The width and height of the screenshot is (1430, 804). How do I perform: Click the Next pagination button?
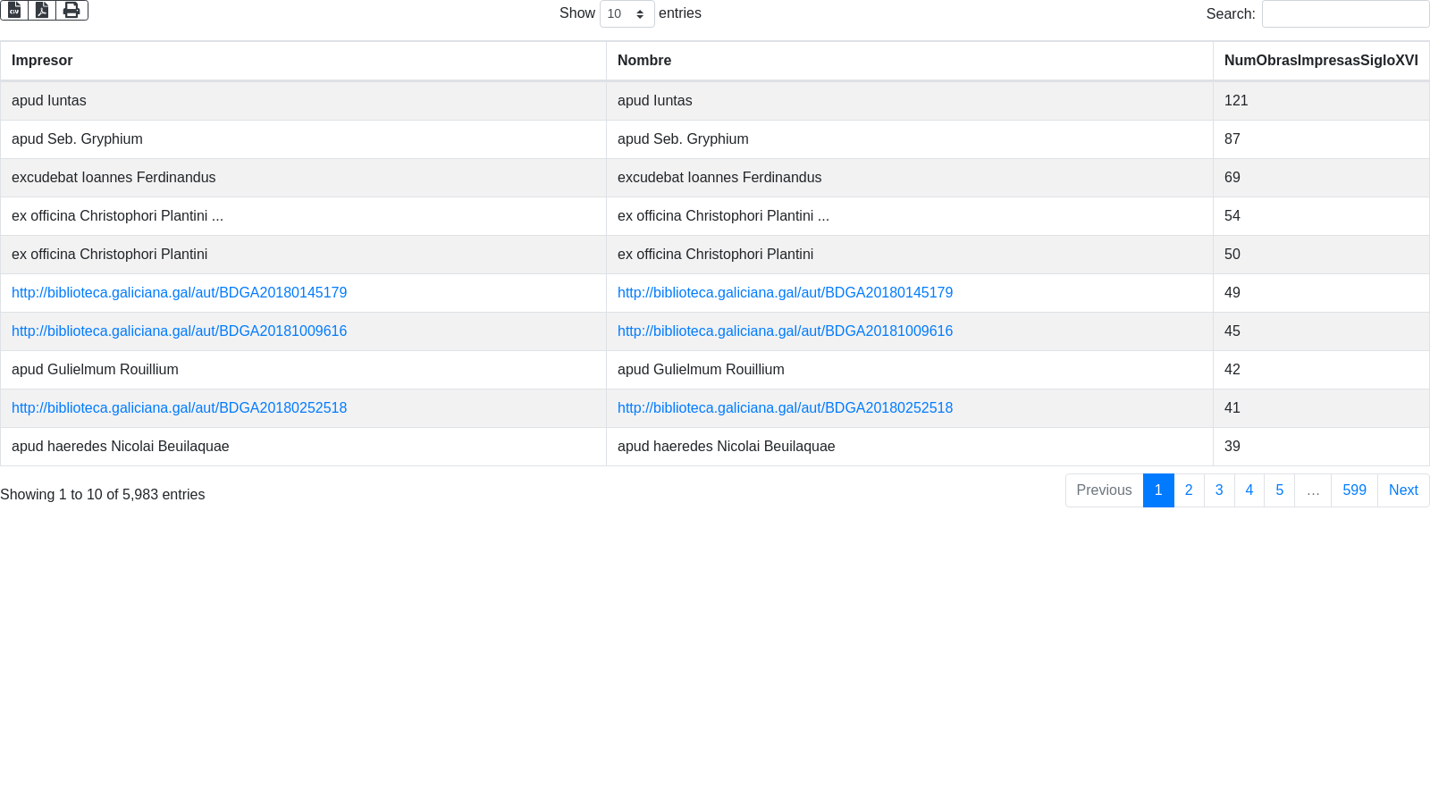(x=1403, y=490)
